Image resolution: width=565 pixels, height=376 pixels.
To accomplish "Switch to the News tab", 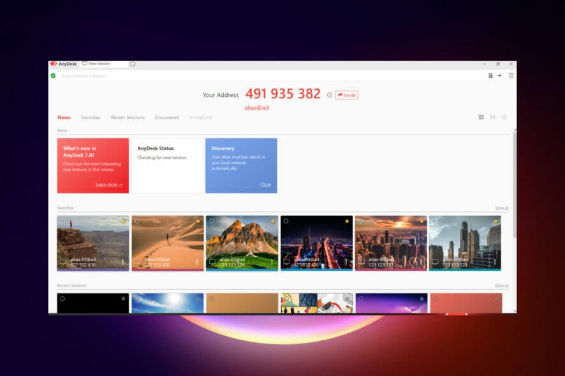I will 64,117.
